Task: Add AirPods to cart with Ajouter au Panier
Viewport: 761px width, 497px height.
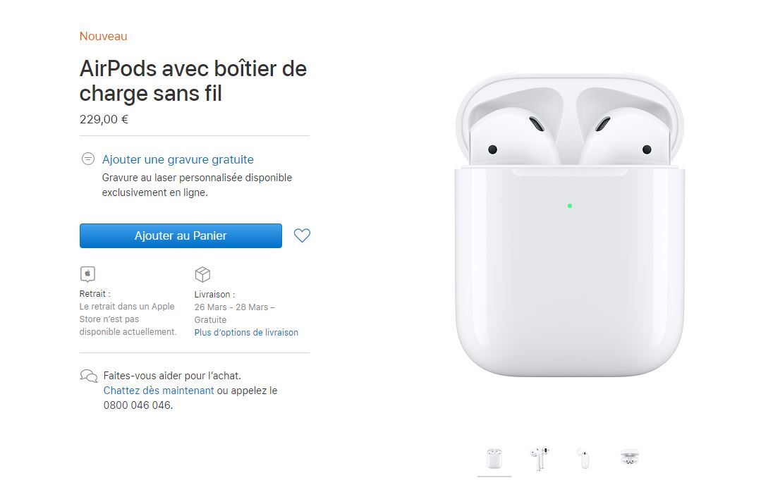Action: (x=181, y=235)
